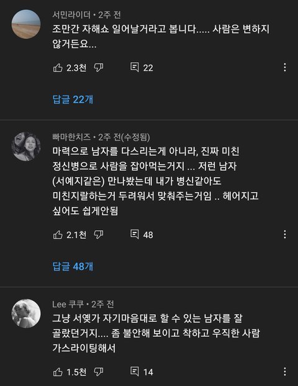Open 서민라이더 profile avatar

(26, 24)
